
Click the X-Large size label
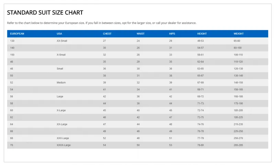(61, 110)
